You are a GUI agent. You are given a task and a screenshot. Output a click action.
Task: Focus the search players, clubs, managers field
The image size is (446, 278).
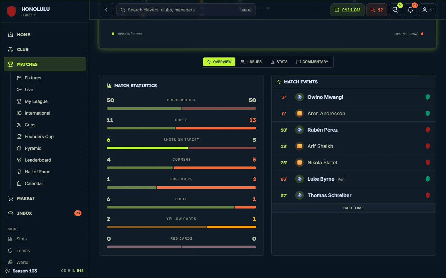click(186, 10)
